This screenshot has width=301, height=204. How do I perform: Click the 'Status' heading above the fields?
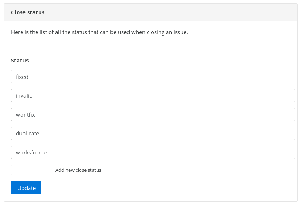pyautogui.click(x=20, y=60)
